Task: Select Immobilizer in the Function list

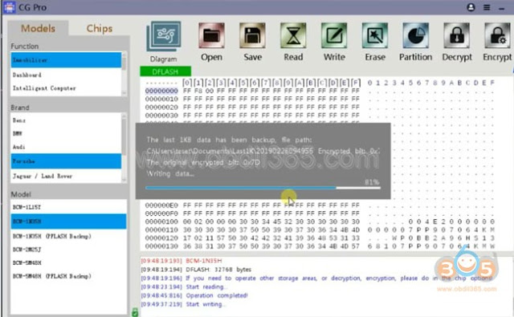Action: [66, 60]
